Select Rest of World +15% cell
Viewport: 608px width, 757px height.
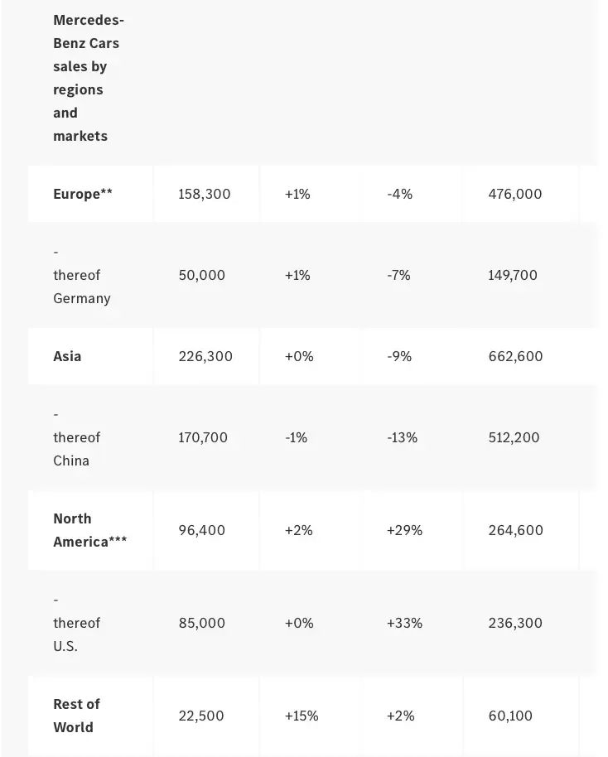pos(302,716)
